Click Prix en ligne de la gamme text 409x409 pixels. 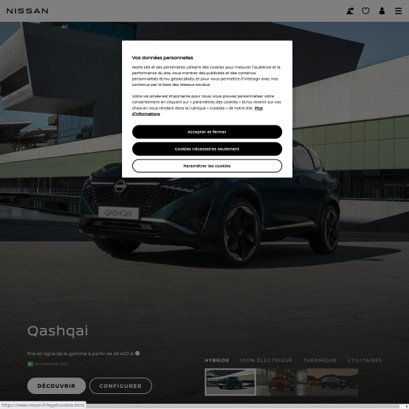click(80, 353)
